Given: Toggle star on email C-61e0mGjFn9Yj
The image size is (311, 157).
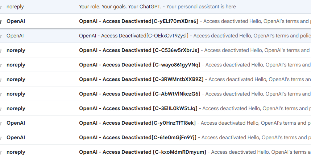Looking at the screenshot, I should pyautogui.click(x=1, y=138).
